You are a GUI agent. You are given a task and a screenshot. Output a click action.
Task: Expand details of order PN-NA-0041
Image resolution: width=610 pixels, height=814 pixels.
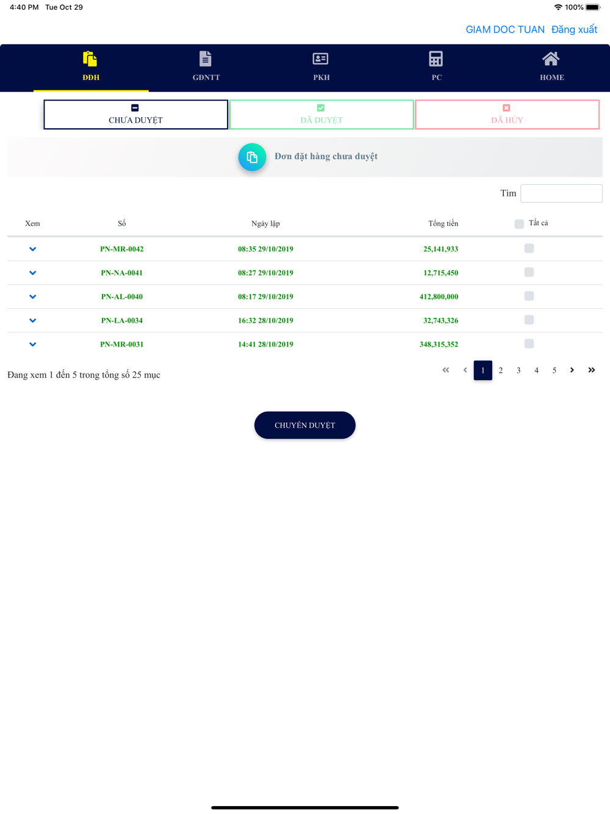(x=33, y=273)
